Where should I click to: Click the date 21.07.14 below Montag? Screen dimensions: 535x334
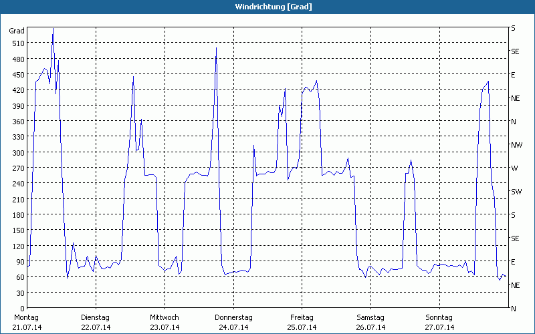click(27, 327)
